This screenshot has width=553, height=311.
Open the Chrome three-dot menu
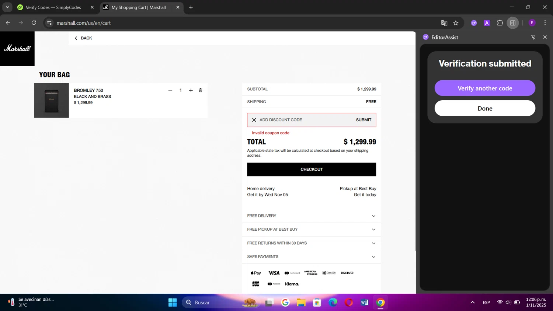tap(545, 23)
